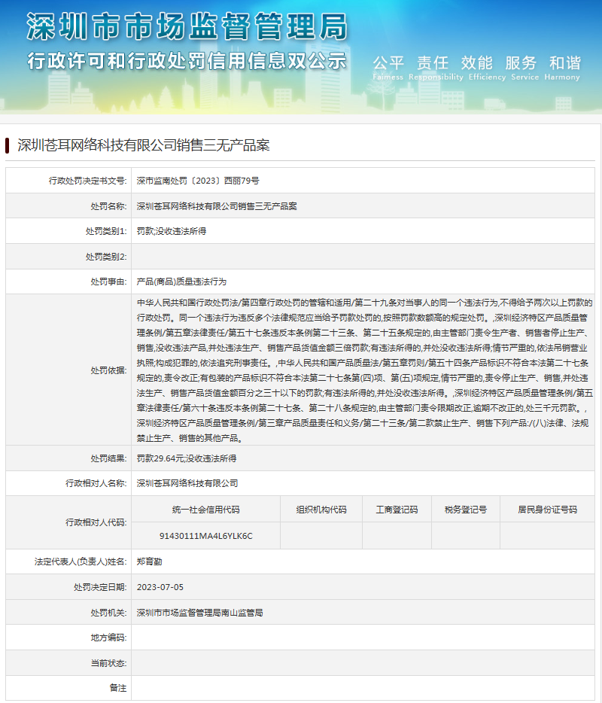Click the 和谐 Harmony banner slogan
Viewport: 602px width, 703px height.
[x=563, y=68]
